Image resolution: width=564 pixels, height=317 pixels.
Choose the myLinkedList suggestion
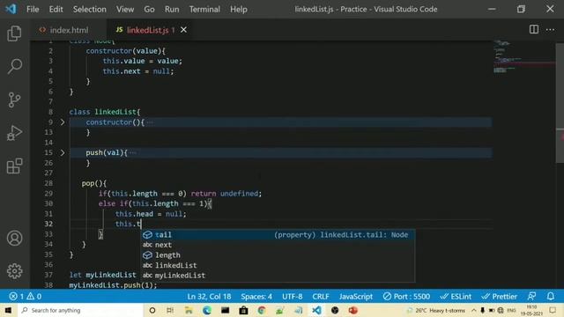(278, 276)
